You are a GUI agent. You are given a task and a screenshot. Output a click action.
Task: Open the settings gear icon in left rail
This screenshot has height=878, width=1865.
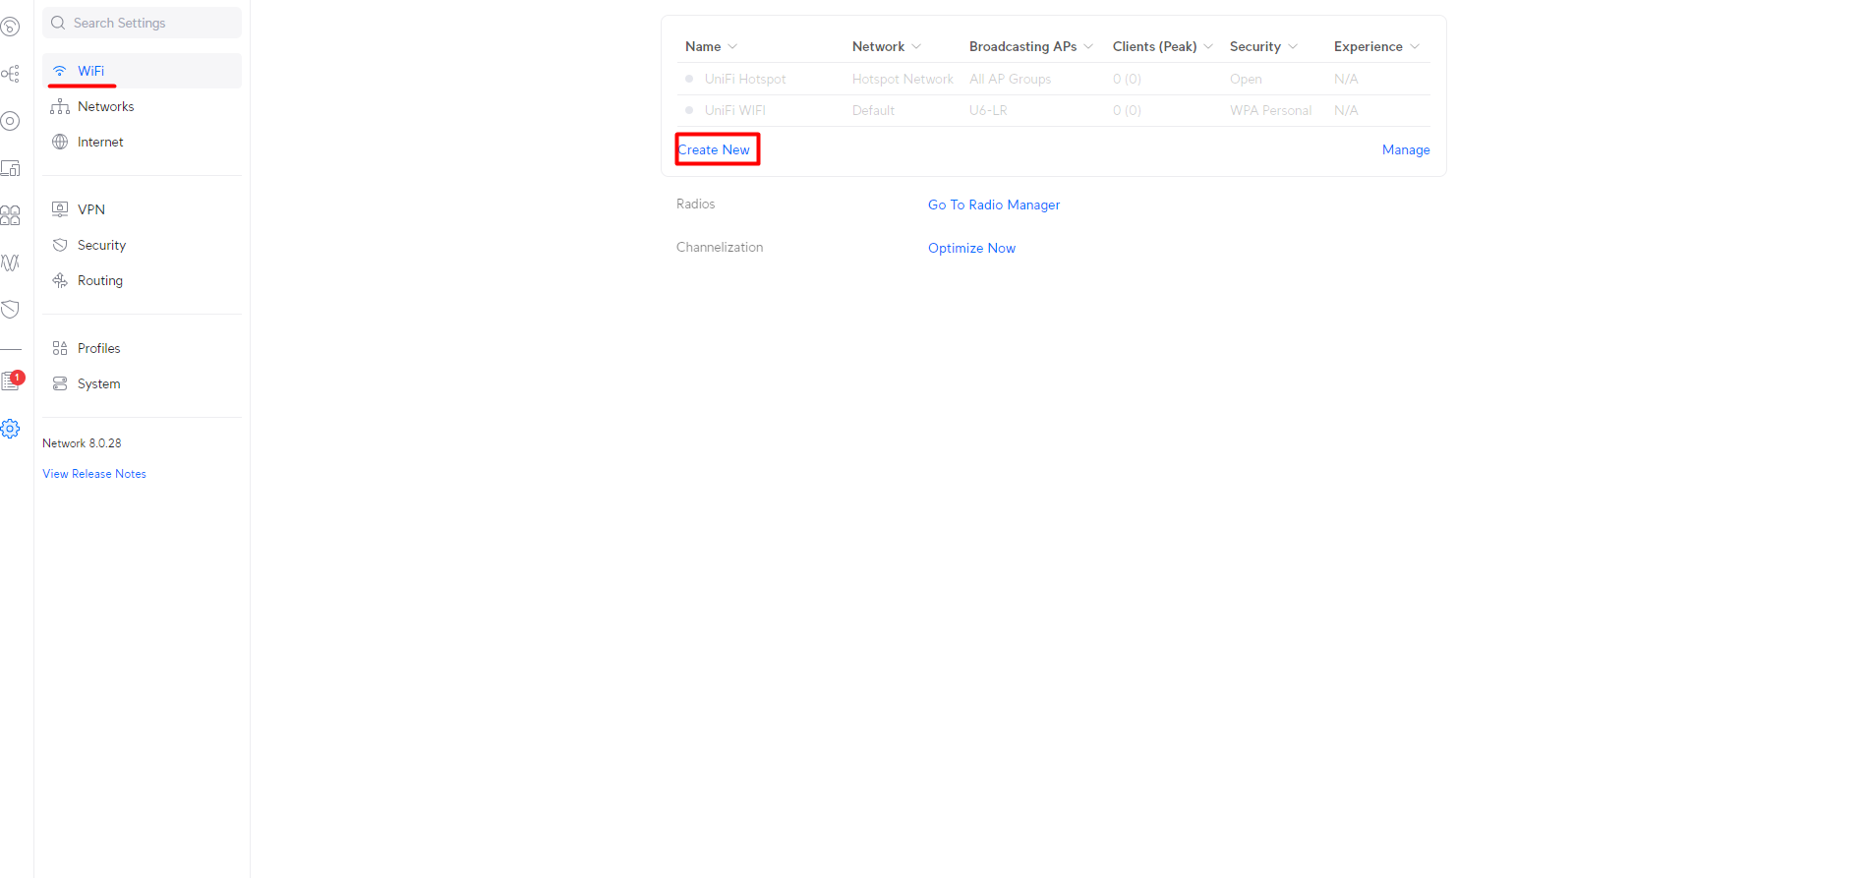pos(10,429)
